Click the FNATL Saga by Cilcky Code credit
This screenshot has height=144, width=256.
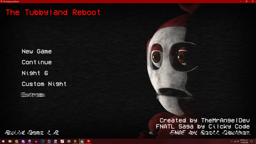pyautogui.click(x=203, y=126)
